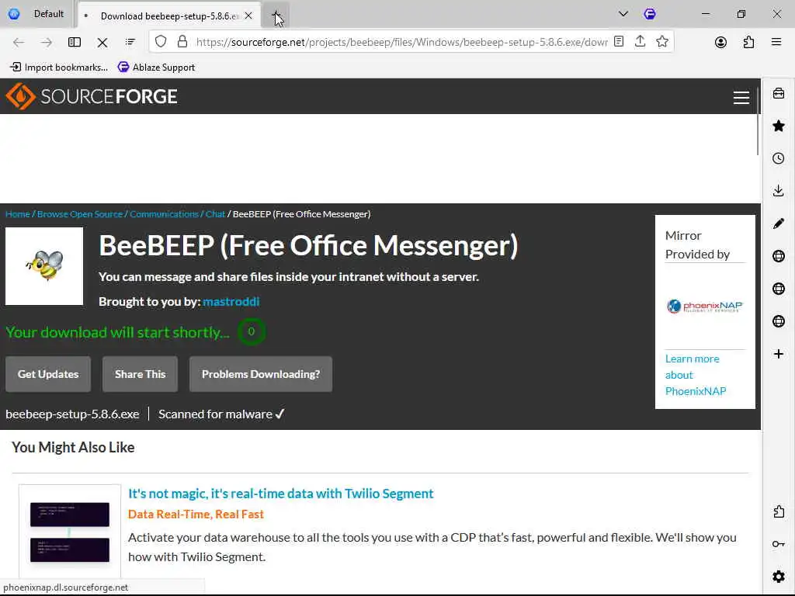This screenshot has width=795, height=596.
Task: Open the tracking protection shield
Action: [x=161, y=42]
